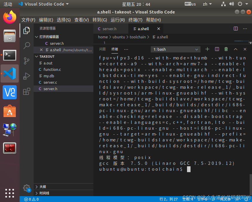
Task: Click the ubuntu breadcrumb segment
Action: click(x=119, y=37)
